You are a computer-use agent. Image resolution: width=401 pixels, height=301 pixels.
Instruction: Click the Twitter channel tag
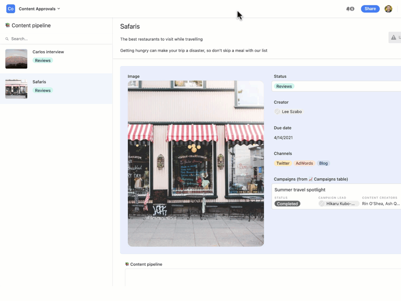pos(283,163)
